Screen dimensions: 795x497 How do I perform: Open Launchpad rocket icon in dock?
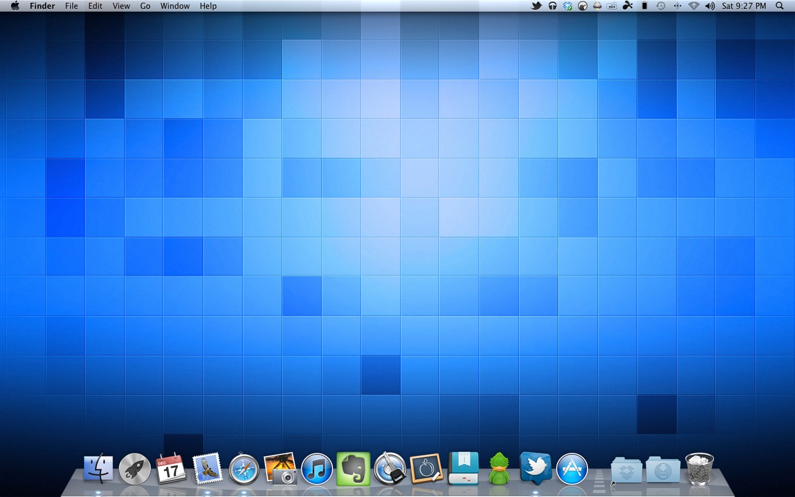[135, 469]
